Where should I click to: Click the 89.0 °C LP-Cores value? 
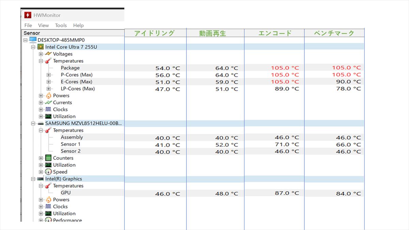(x=287, y=89)
